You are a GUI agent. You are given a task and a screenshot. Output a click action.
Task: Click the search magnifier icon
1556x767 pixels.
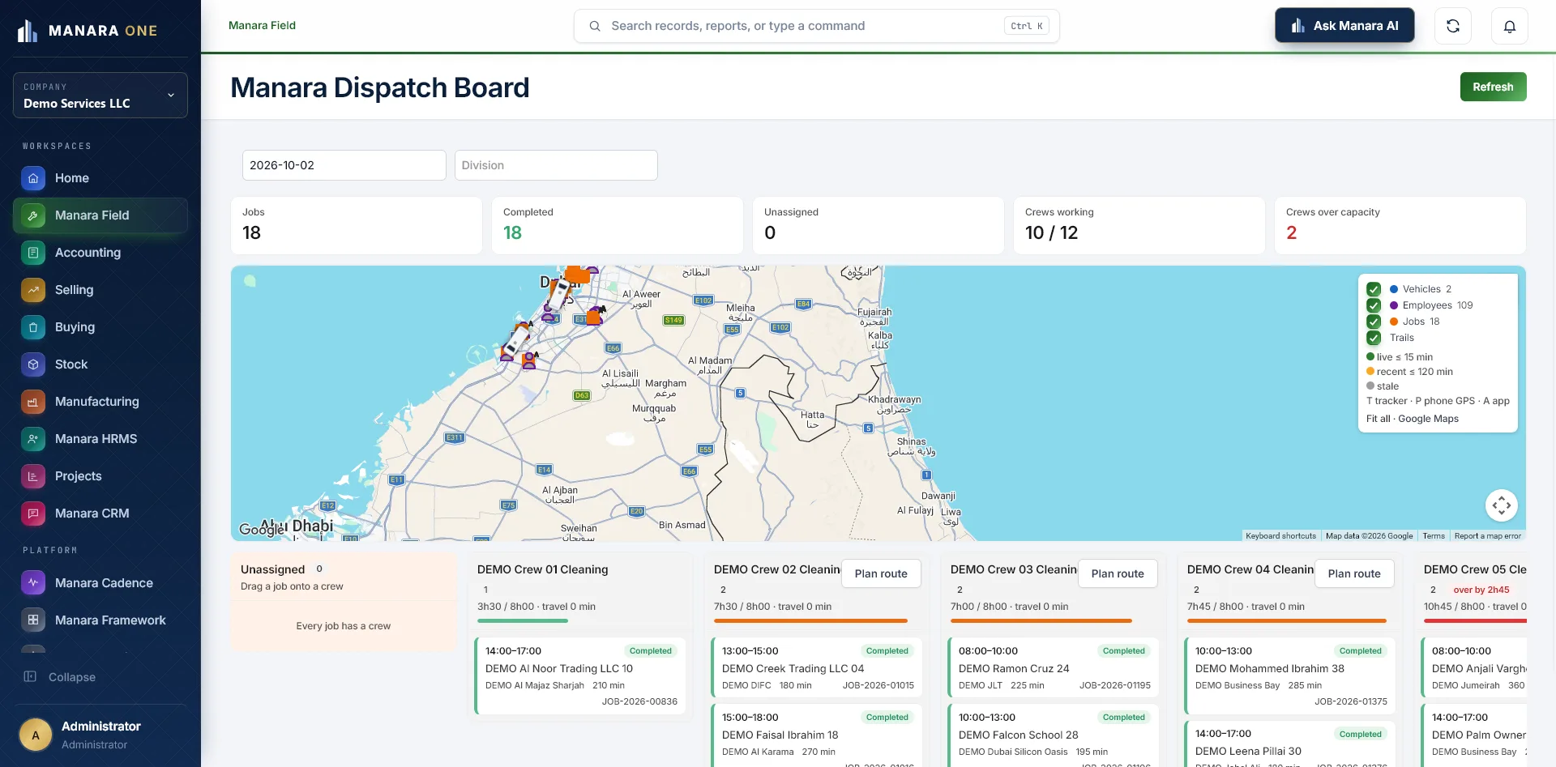(x=595, y=26)
